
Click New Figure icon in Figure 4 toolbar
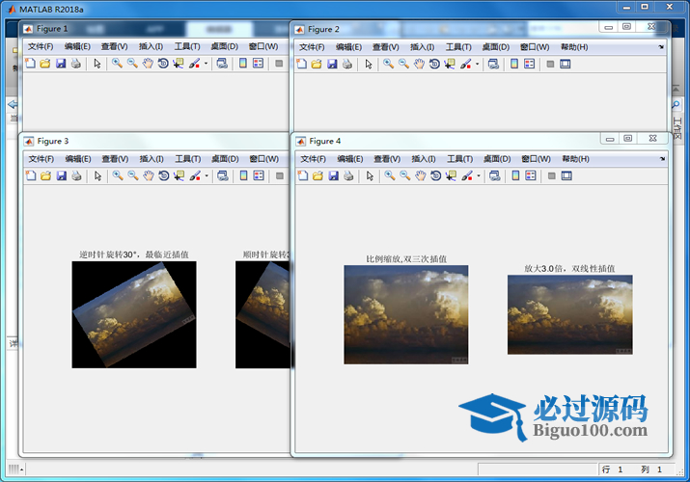coord(301,175)
